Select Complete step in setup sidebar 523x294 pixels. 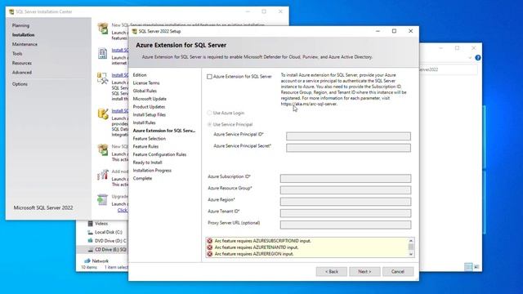pyautogui.click(x=142, y=178)
